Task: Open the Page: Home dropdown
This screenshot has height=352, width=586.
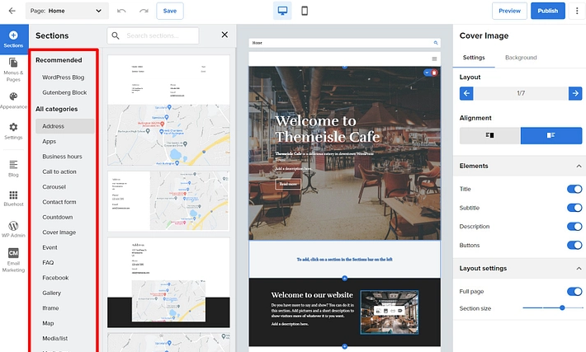Action: (68, 11)
